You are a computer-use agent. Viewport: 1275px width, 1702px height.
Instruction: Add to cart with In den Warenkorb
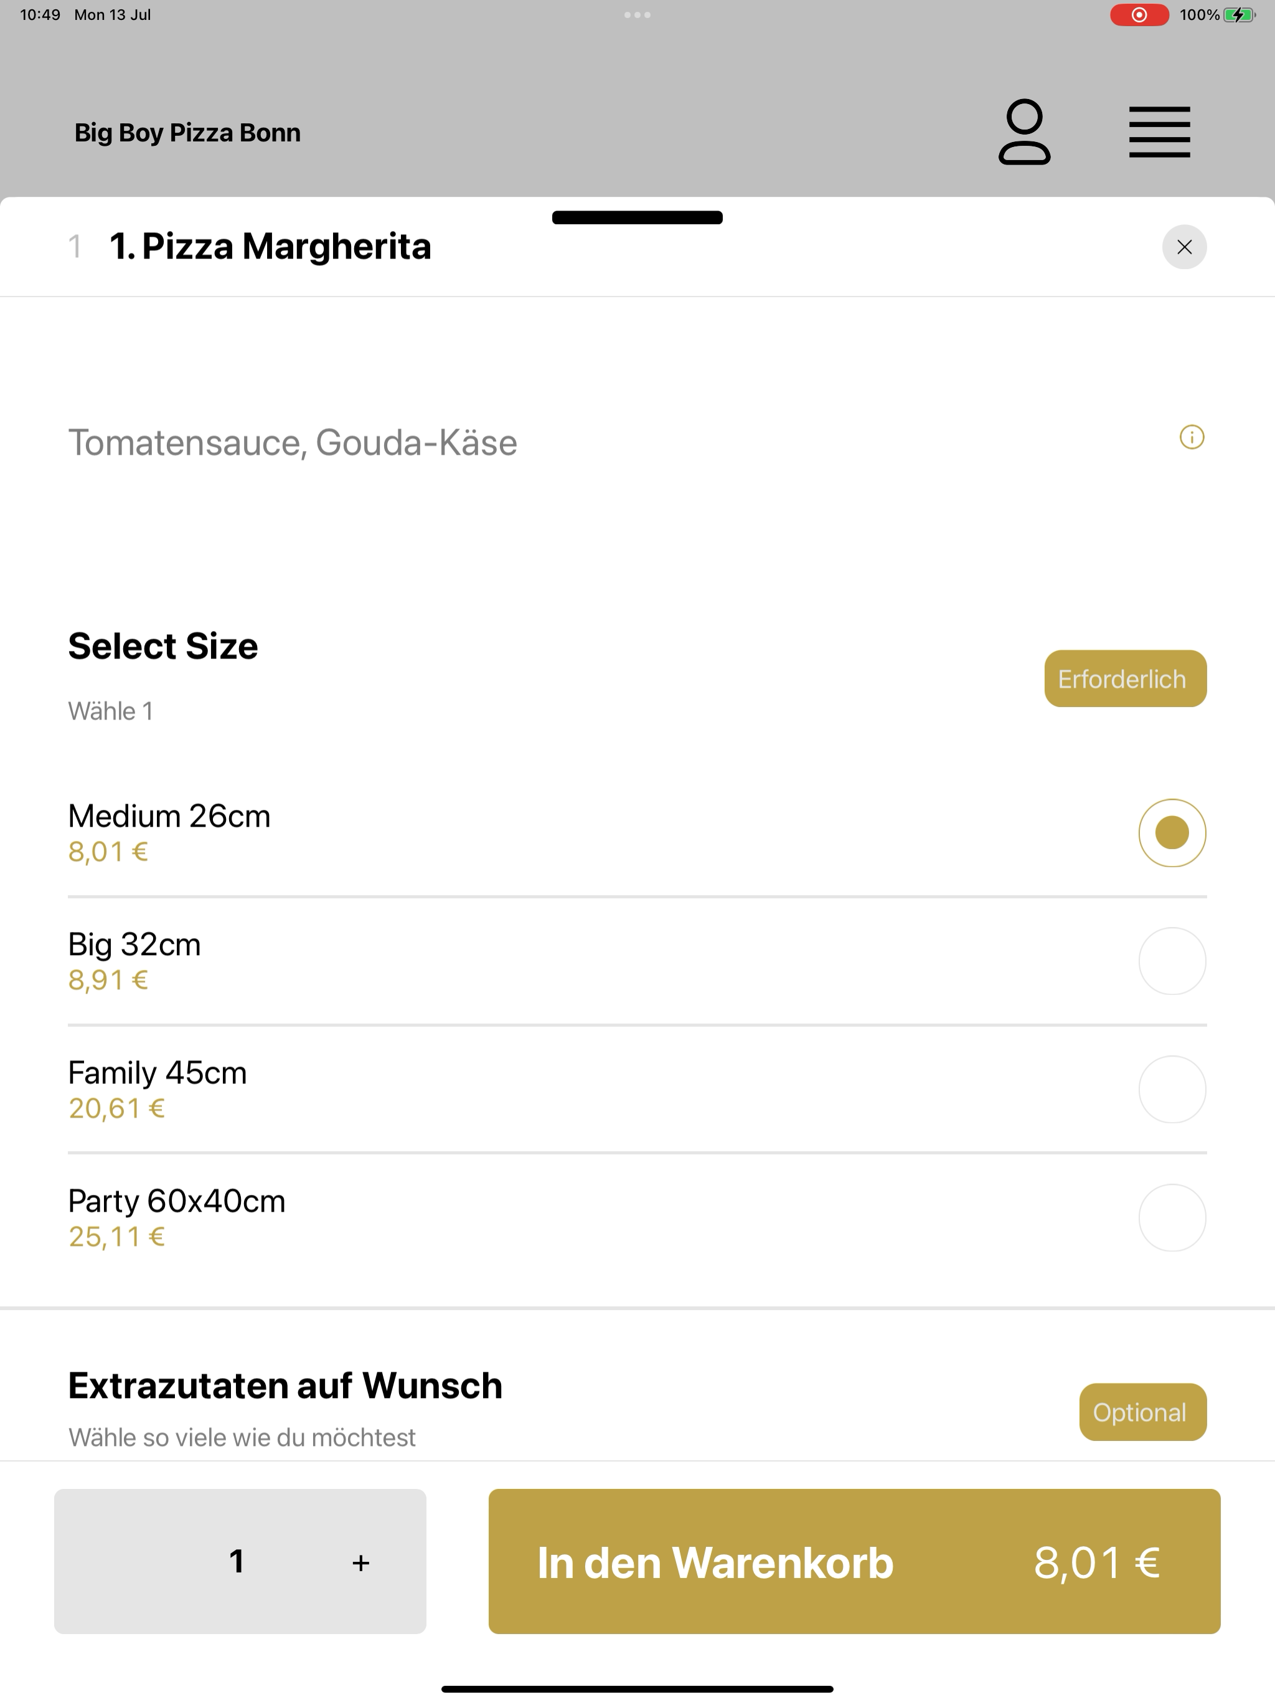(x=854, y=1561)
